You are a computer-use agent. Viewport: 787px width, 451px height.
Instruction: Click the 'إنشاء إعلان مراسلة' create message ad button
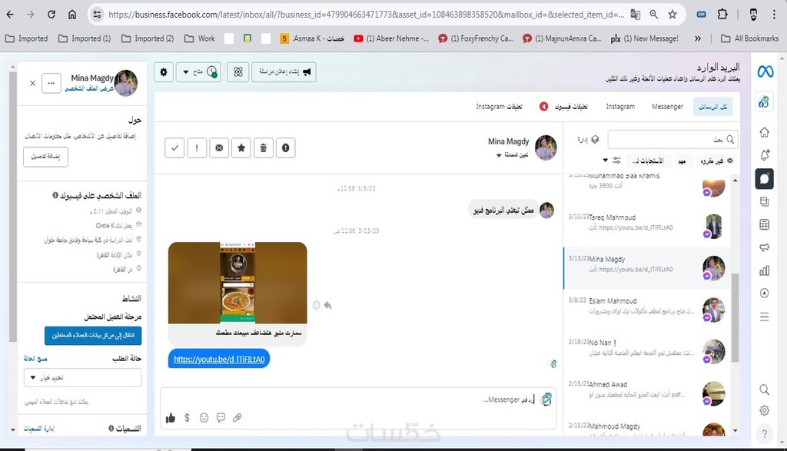pyautogui.click(x=284, y=72)
